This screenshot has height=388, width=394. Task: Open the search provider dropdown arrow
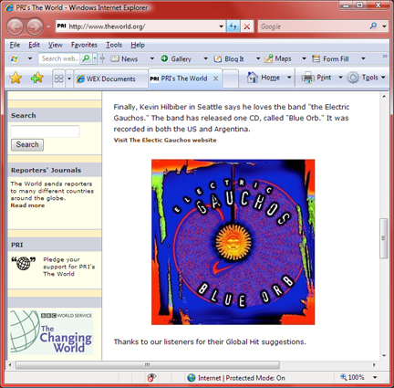coord(384,26)
